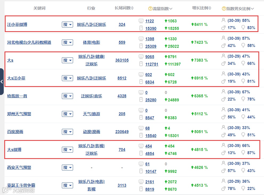Click traffic value 10147
Screen dimensions: 264x195
(x=151, y=172)
